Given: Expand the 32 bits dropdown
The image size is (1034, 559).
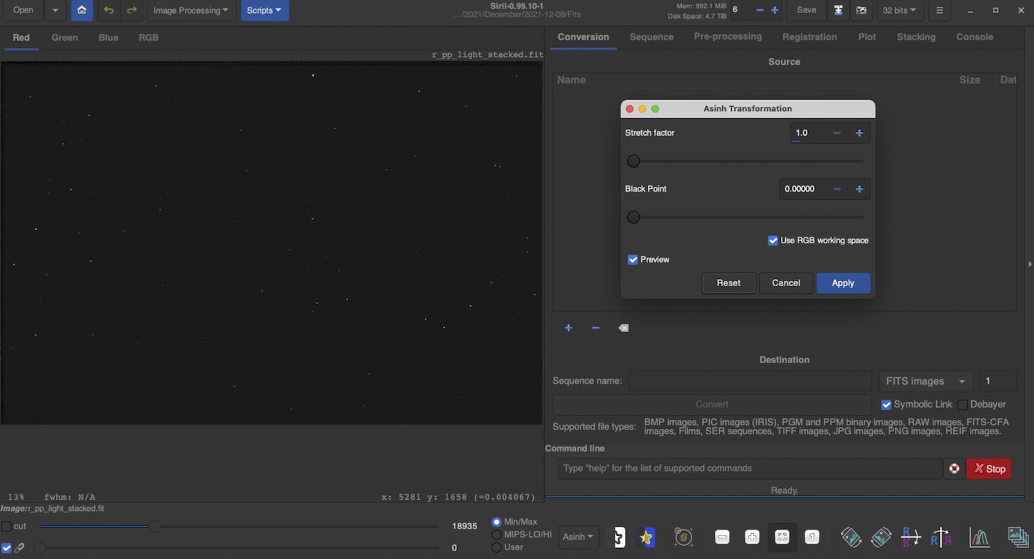Looking at the screenshot, I should point(900,10).
